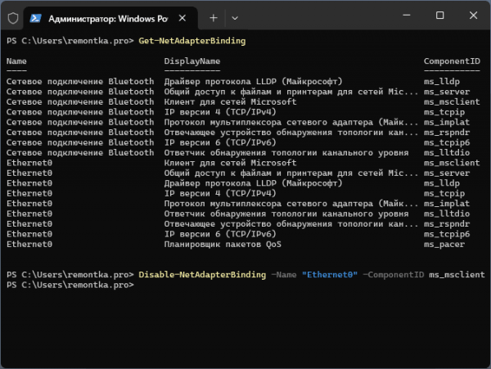Click the Bluetooth row's ms_msclient value
Viewport: 491px width, 369px height.
coord(452,101)
